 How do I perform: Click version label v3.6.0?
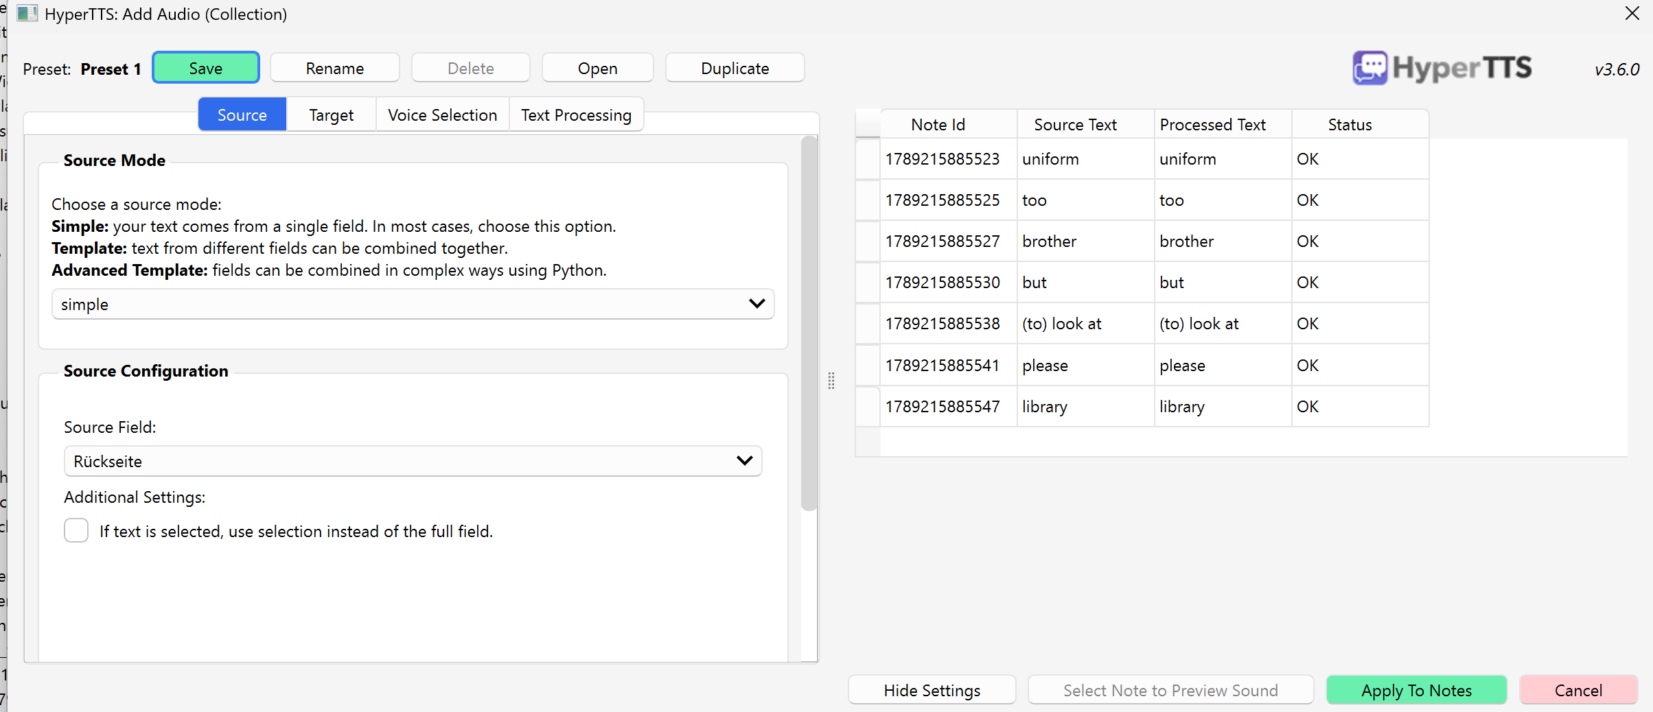(1617, 69)
